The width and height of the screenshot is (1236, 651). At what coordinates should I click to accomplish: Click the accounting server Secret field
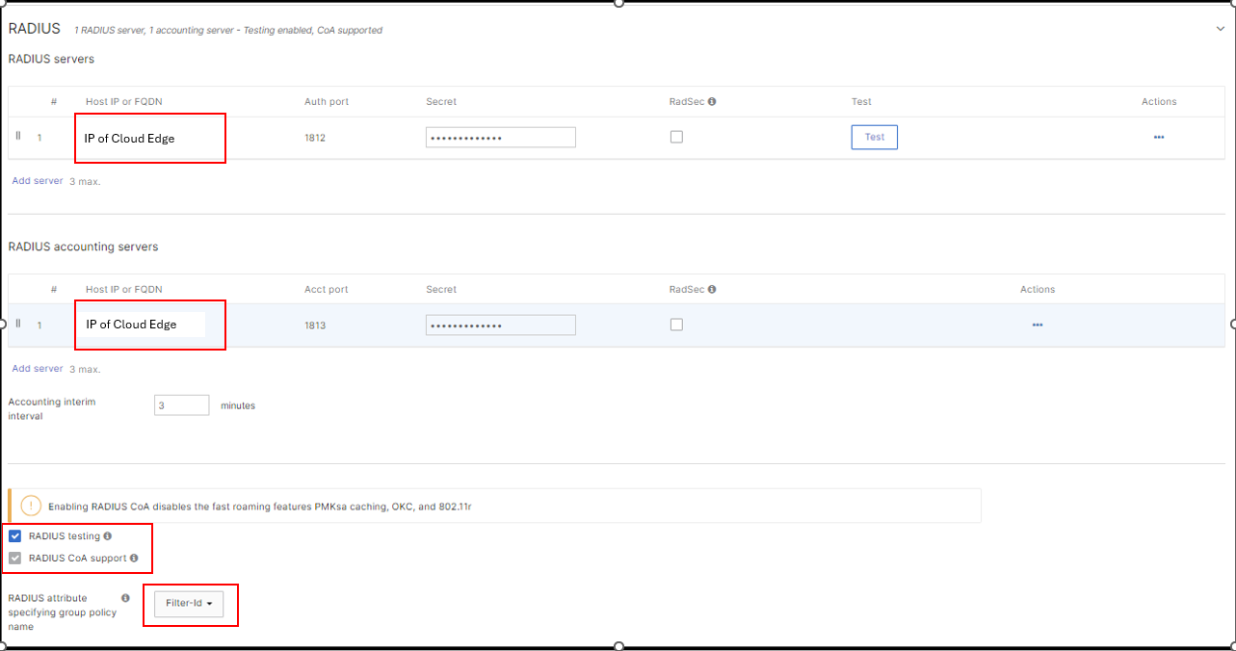point(501,325)
